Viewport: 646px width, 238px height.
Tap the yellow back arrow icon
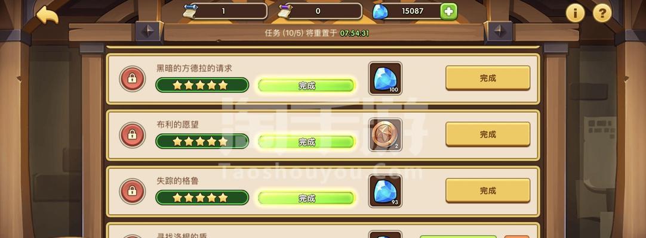[47, 15]
